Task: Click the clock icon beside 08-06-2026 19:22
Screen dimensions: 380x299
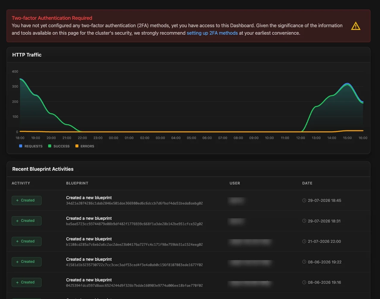Action: pos(304,262)
